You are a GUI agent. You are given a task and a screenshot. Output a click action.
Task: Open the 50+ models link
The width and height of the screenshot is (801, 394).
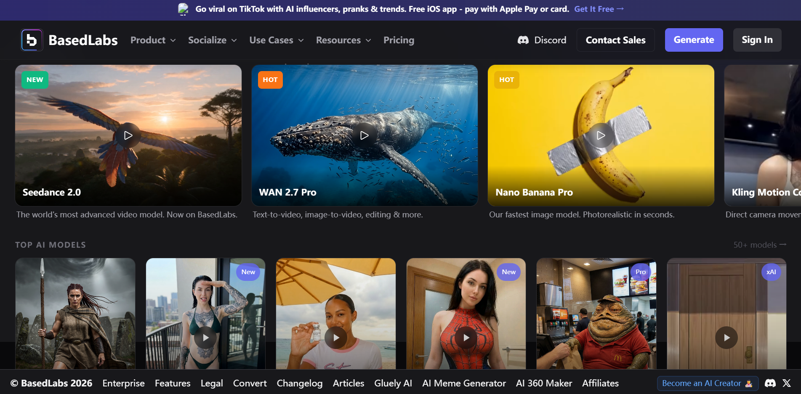[x=760, y=245]
